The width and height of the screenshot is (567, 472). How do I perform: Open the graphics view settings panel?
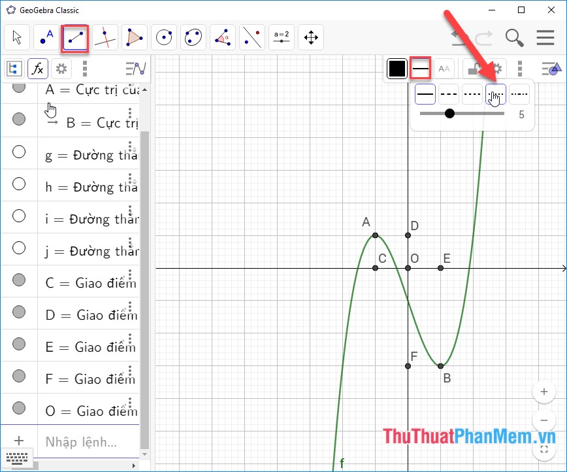tap(498, 68)
